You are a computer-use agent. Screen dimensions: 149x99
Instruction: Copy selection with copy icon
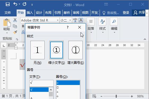[x=15, y=26]
